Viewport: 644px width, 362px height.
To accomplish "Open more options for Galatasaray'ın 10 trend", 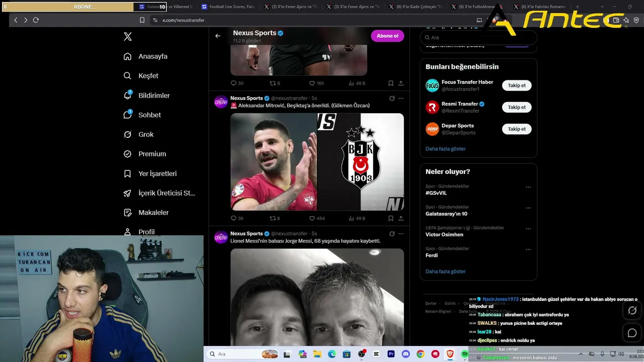I will pyautogui.click(x=528, y=208).
